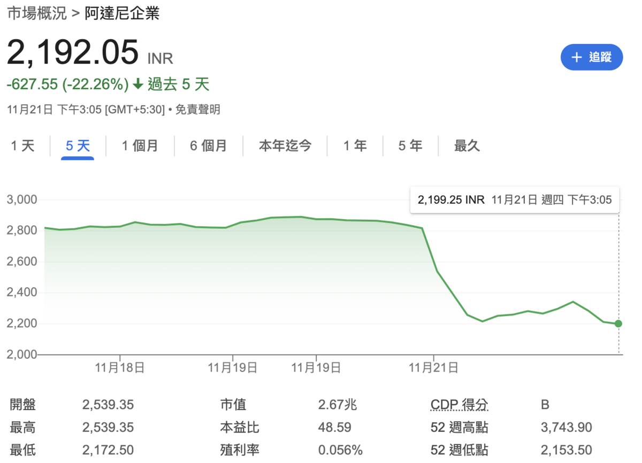Click the 阿達尼企業 breadcrumb text
Screen dimensions: 642x463
pos(122,13)
